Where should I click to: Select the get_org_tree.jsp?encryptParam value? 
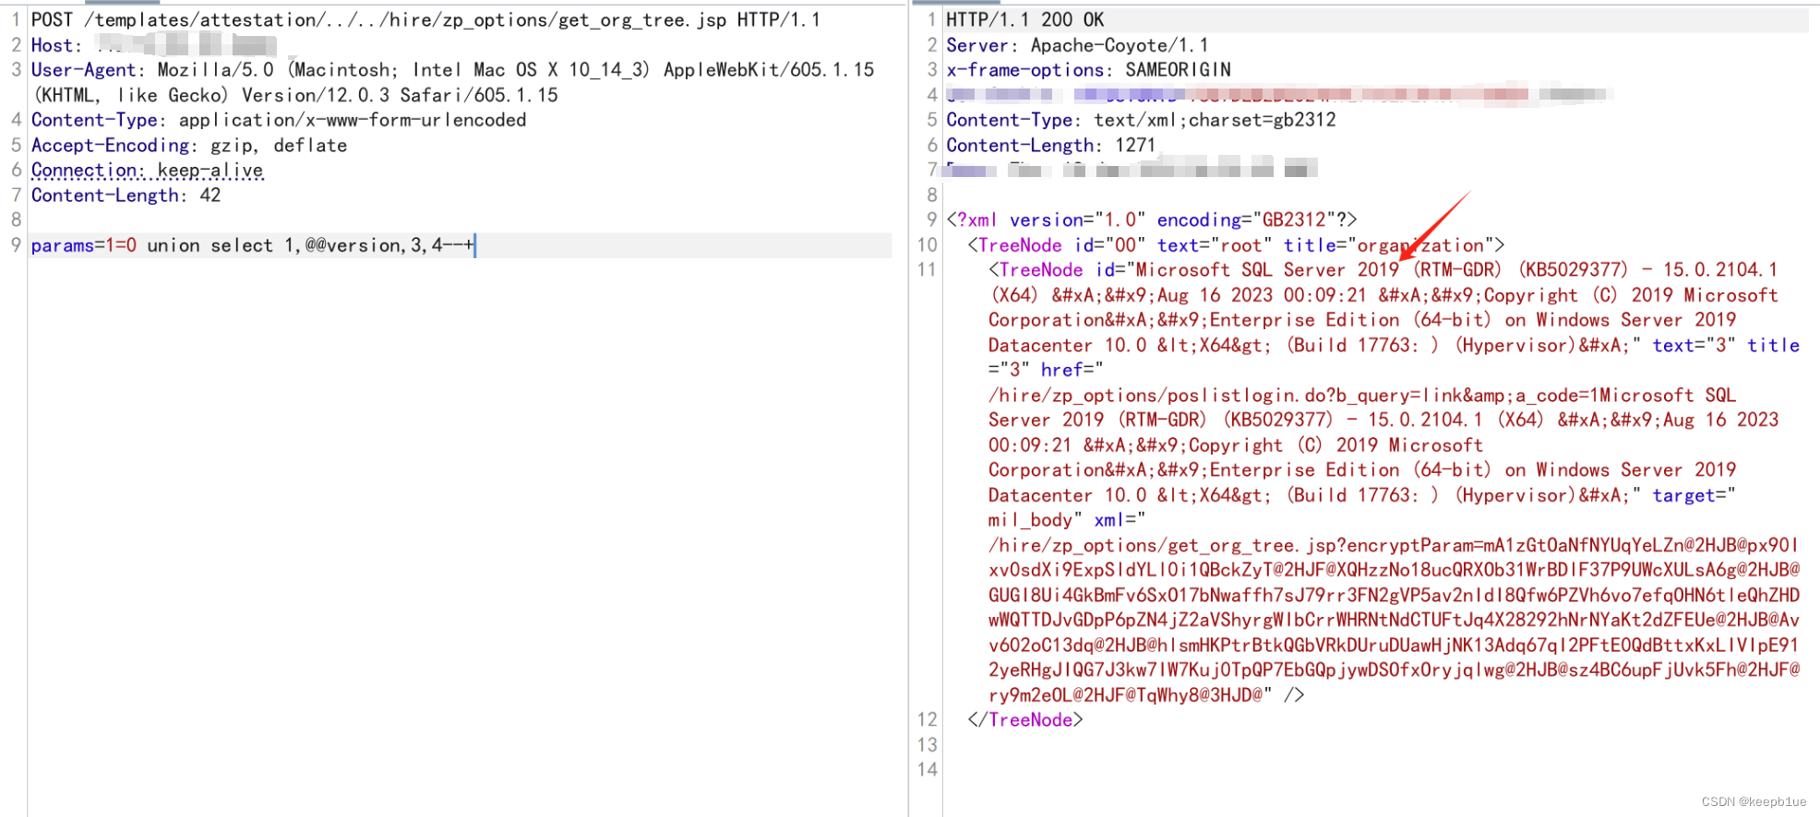tap(1394, 621)
